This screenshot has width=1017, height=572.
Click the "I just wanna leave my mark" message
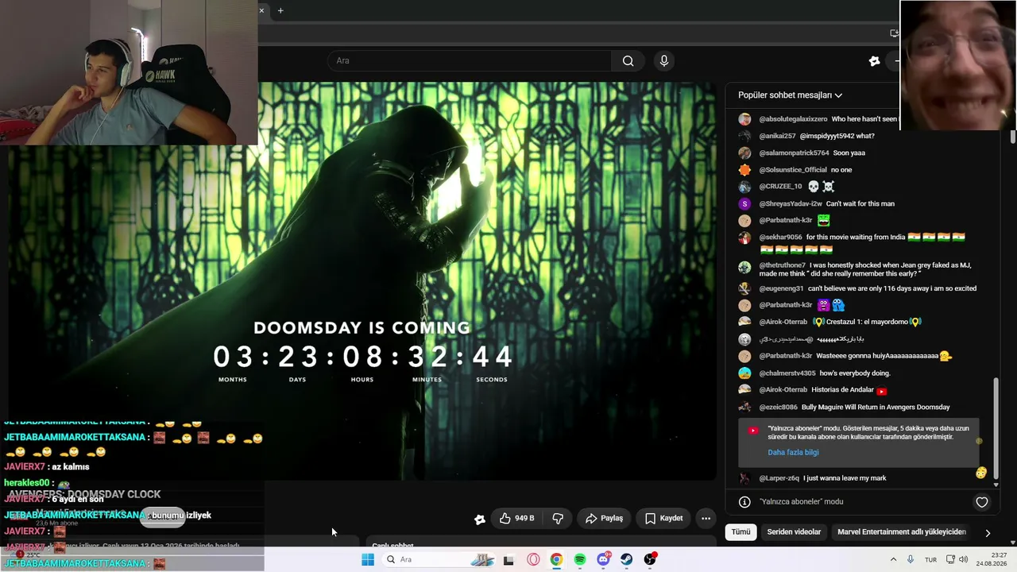[845, 478]
